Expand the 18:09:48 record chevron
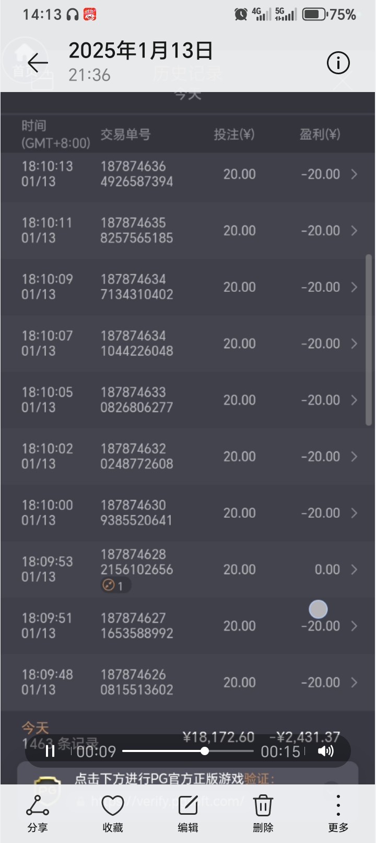 (x=354, y=682)
